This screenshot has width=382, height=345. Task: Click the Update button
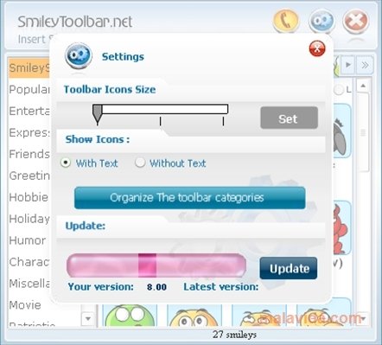point(289,268)
